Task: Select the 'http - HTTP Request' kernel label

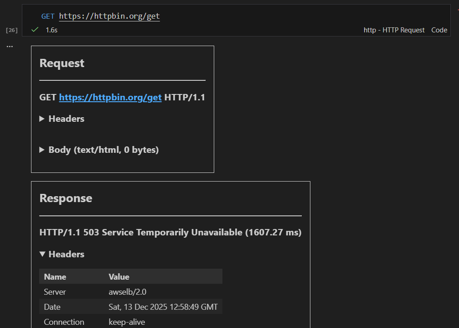Action: (x=394, y=30)
